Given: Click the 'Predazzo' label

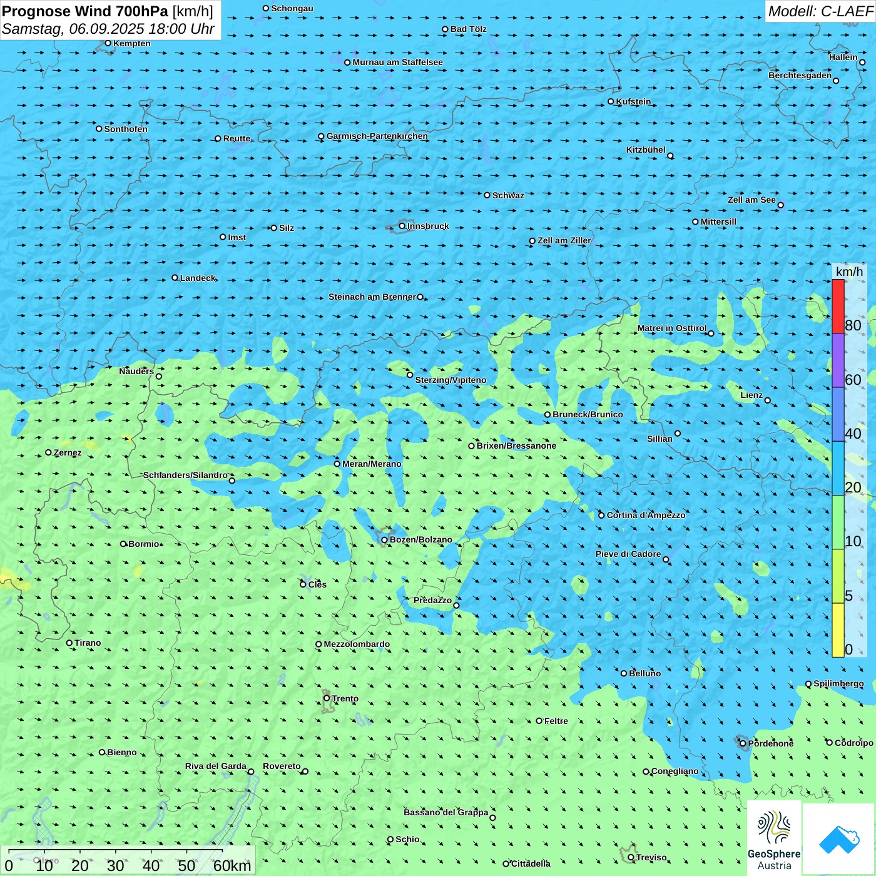Looking at the screenshot, I should pyautogui.click(x=432, y=600).
